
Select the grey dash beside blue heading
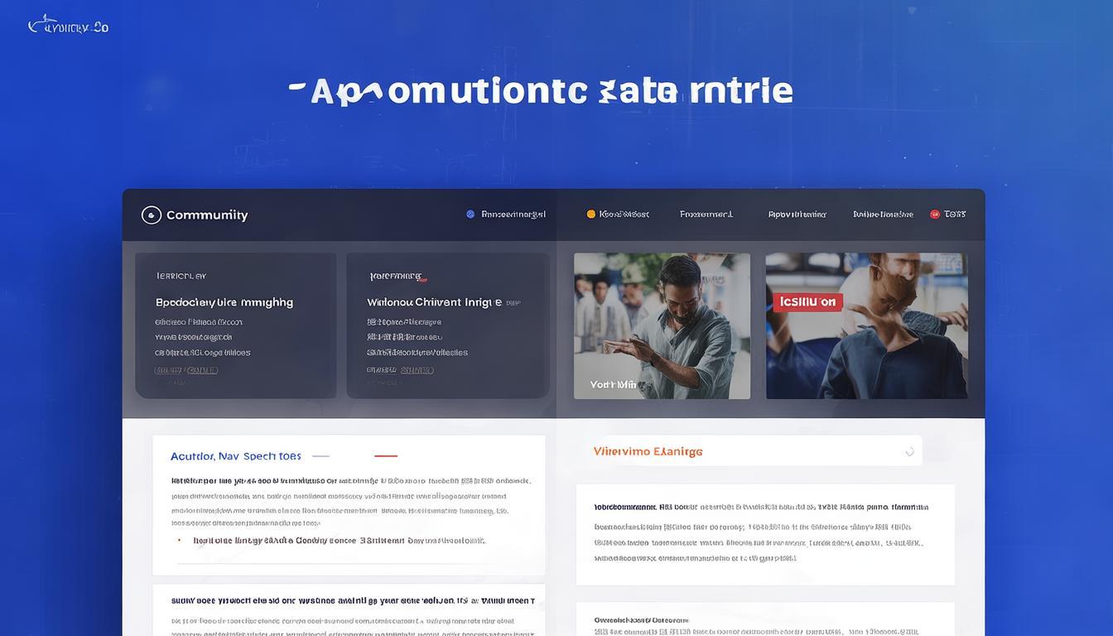[320, 455]
